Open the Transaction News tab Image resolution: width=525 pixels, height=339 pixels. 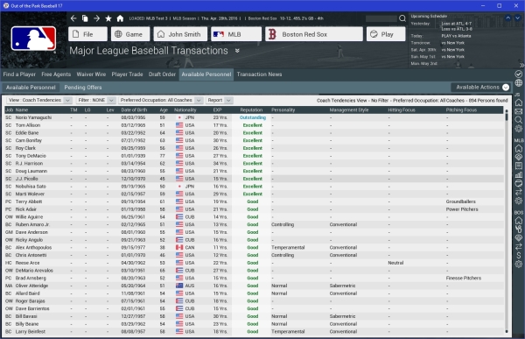pyautogui.click(x=259, y=74)
